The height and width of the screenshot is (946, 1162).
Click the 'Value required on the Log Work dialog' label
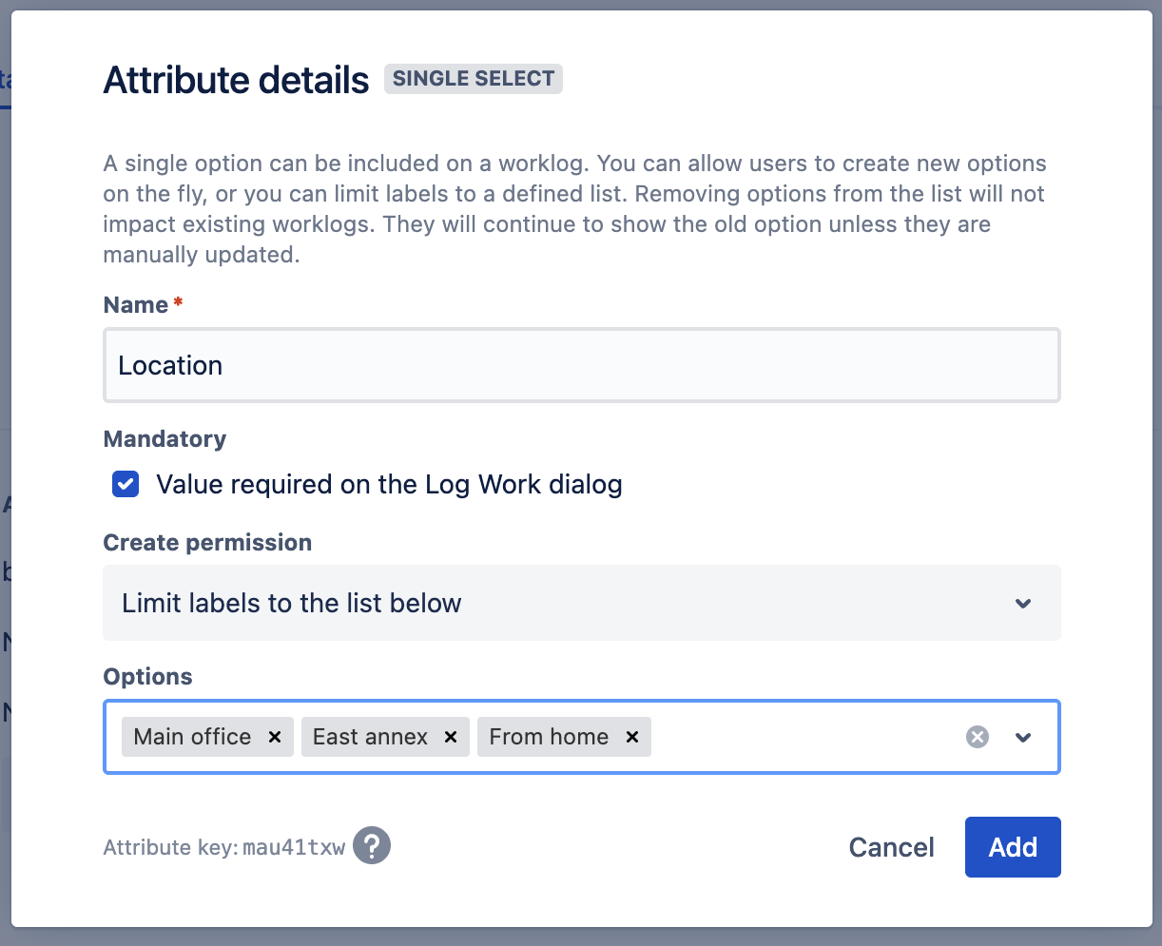point(389,485)
